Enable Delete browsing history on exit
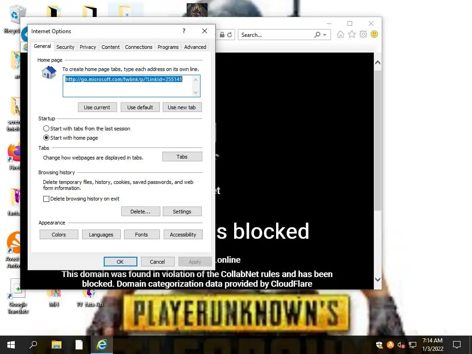Viewport: 472px width, 354px height. [x=81, y=199]
